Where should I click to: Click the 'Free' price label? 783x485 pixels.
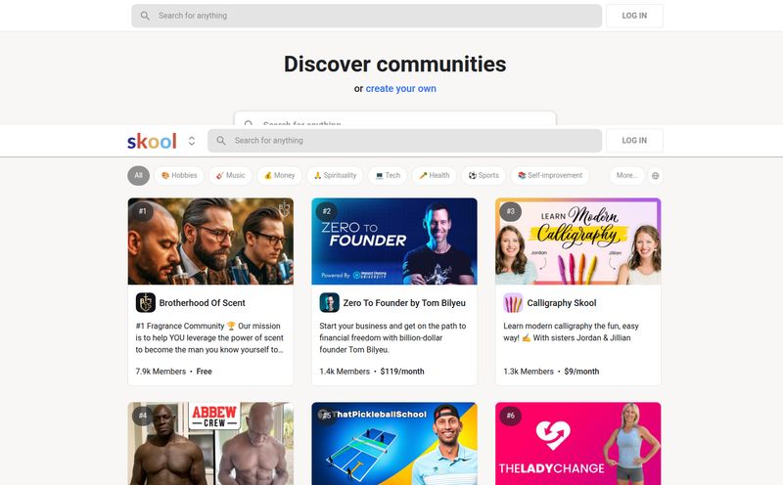[205, 372]
